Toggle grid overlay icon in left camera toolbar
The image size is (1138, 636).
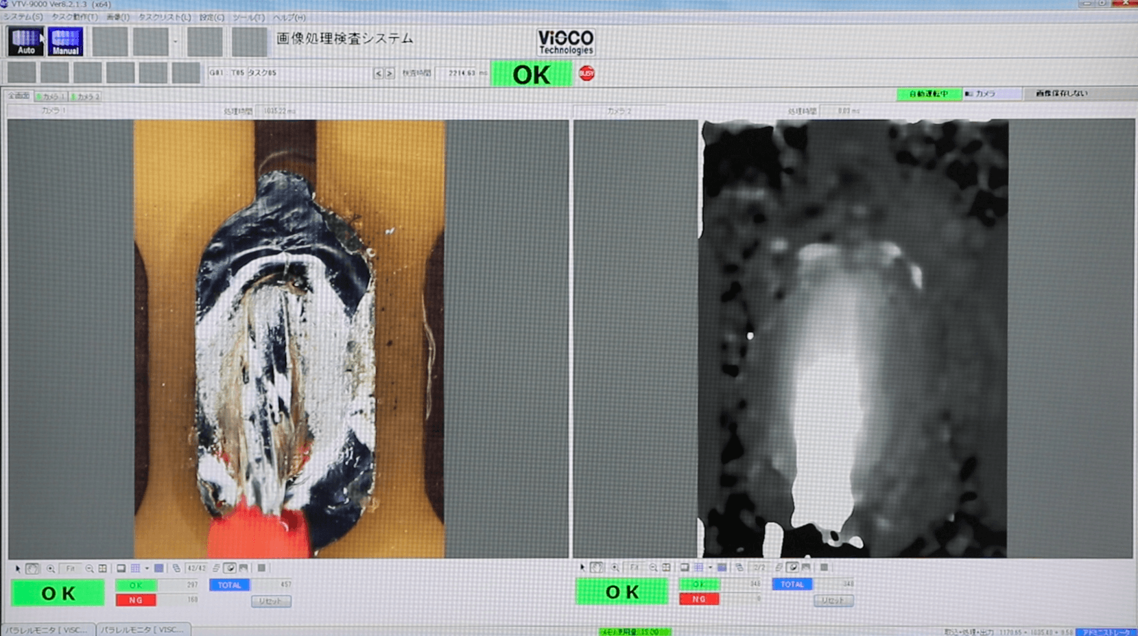(135, 569)
